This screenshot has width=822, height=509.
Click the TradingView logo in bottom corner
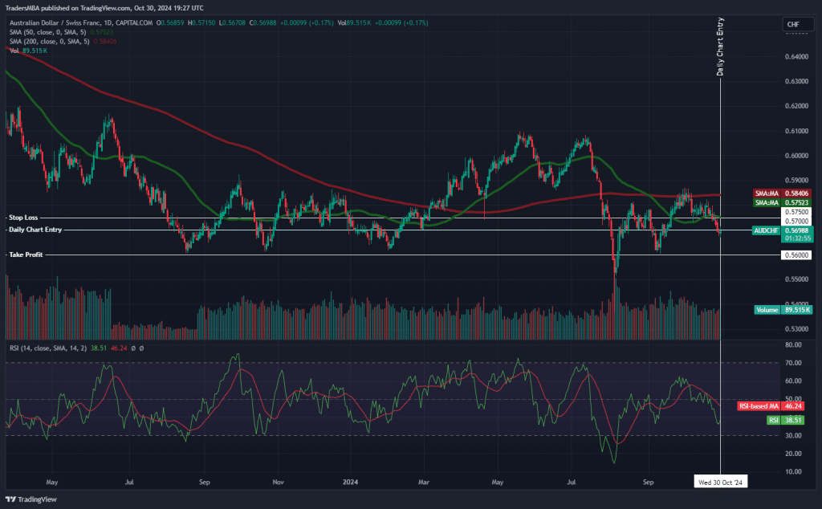(x=33, y=497)
